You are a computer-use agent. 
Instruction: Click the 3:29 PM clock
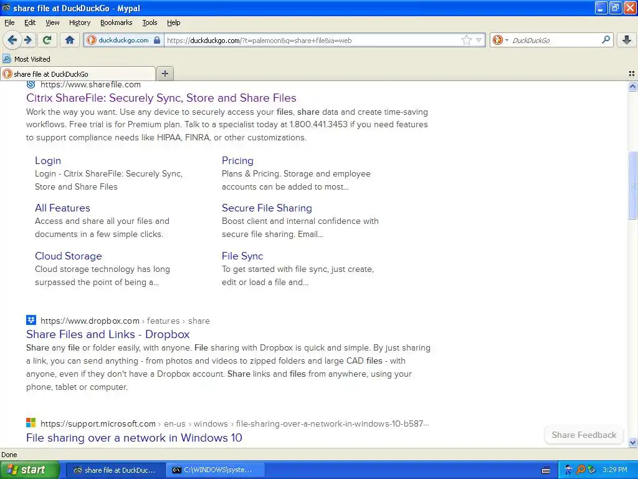pyautogui.click(x=615, y=470)
